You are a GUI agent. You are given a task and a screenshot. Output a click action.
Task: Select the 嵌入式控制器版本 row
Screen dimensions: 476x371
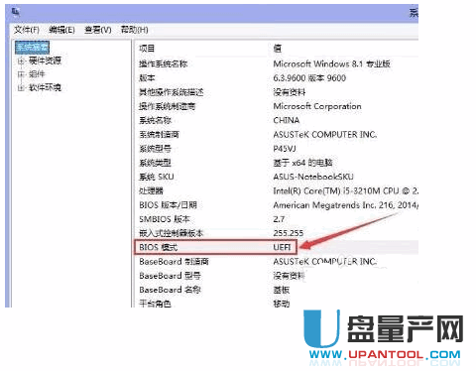coord(171,233)
